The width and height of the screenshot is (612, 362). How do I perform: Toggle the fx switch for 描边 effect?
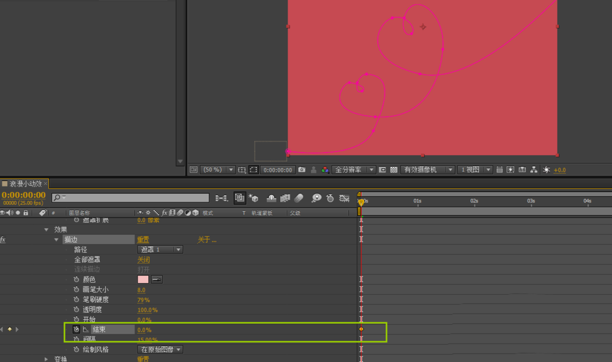point(2,240)
